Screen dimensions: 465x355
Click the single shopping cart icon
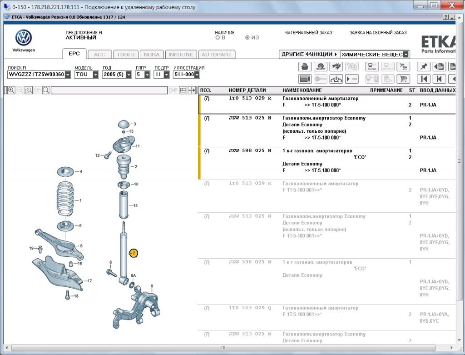tap(403, 79)
